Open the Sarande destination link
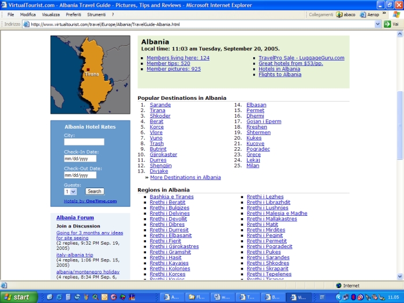The height and width of the screenshot is (303, 404). pos(160,104)
